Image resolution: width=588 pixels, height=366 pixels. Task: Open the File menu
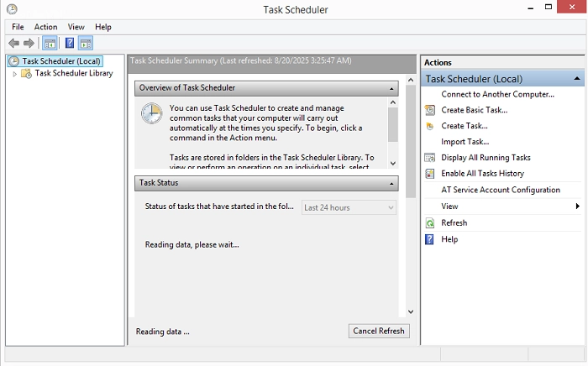click(18, 27)
